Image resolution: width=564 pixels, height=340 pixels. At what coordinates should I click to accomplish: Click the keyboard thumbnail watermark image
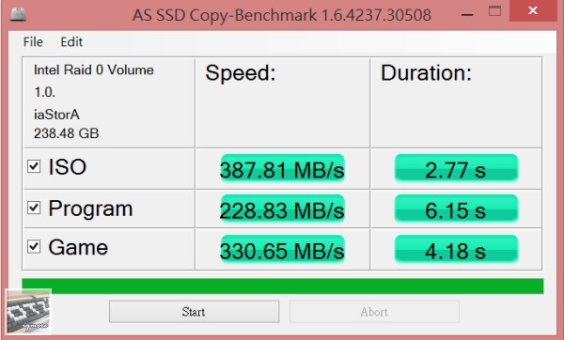[28, 312]
